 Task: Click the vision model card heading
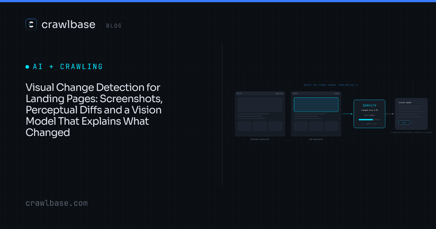coord(405,103)
